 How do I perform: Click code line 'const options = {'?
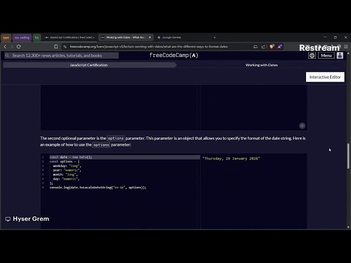[65, 162]
